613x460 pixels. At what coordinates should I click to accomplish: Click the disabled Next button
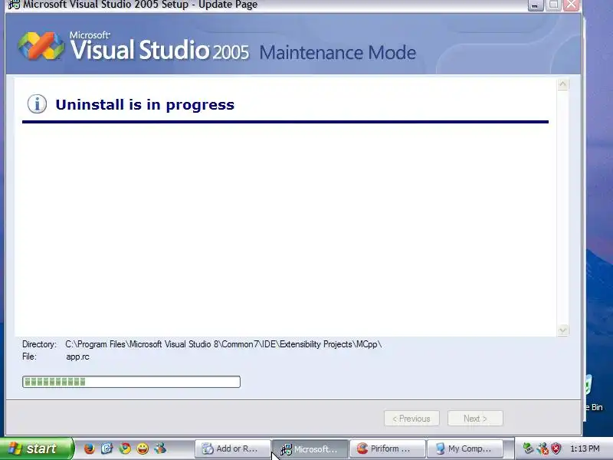click(475, 419)
